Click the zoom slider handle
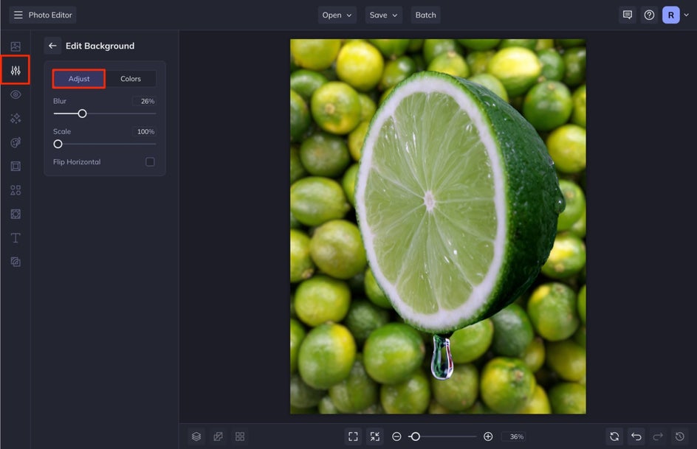This screenshot has width=697, height=449. 415,436
